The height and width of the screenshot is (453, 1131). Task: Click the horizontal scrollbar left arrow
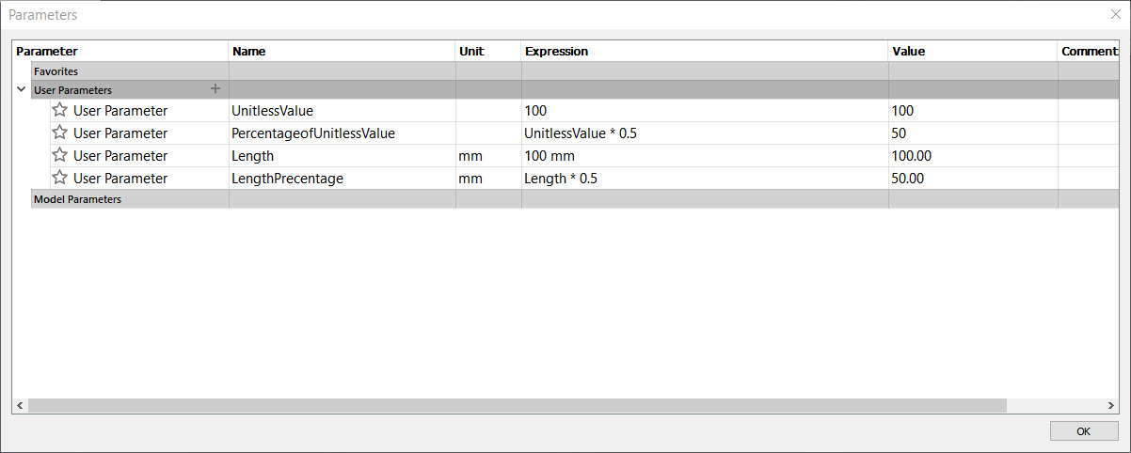[20, 405]
